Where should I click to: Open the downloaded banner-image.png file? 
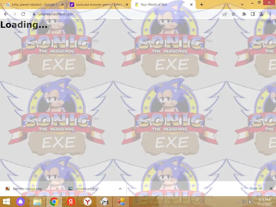click(27, 189)
